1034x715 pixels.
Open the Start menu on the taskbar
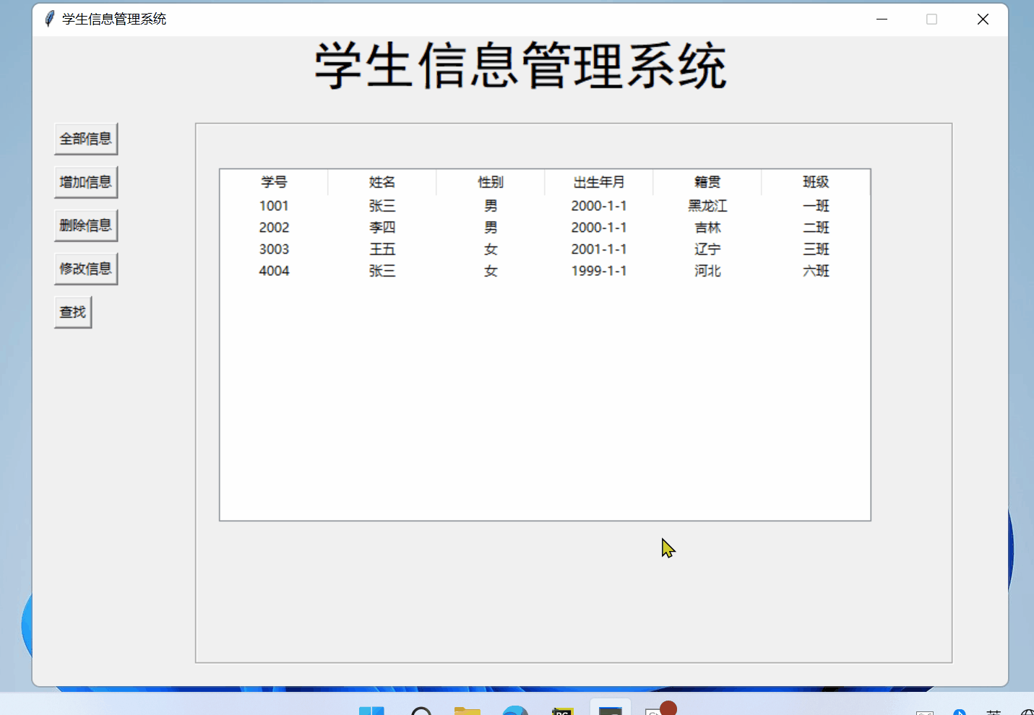pyautogui.click(x=372, y=711)
